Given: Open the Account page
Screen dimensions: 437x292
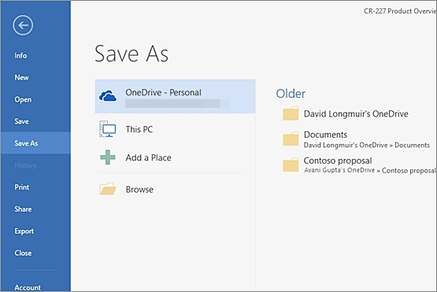Looking at the screenshot, I should 28,287.
